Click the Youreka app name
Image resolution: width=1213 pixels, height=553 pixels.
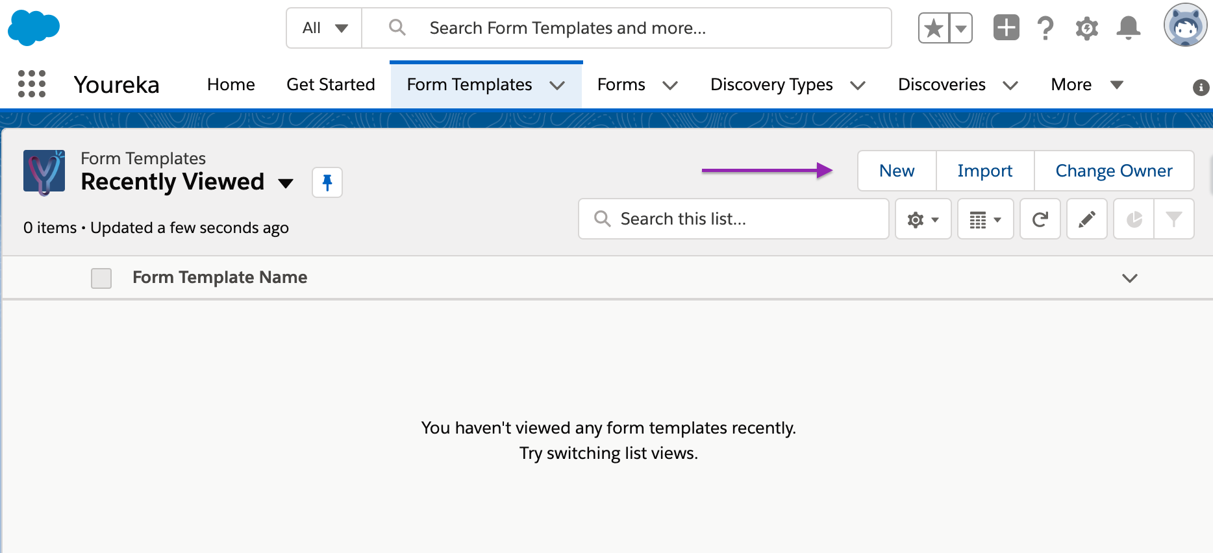click(116, 84)
